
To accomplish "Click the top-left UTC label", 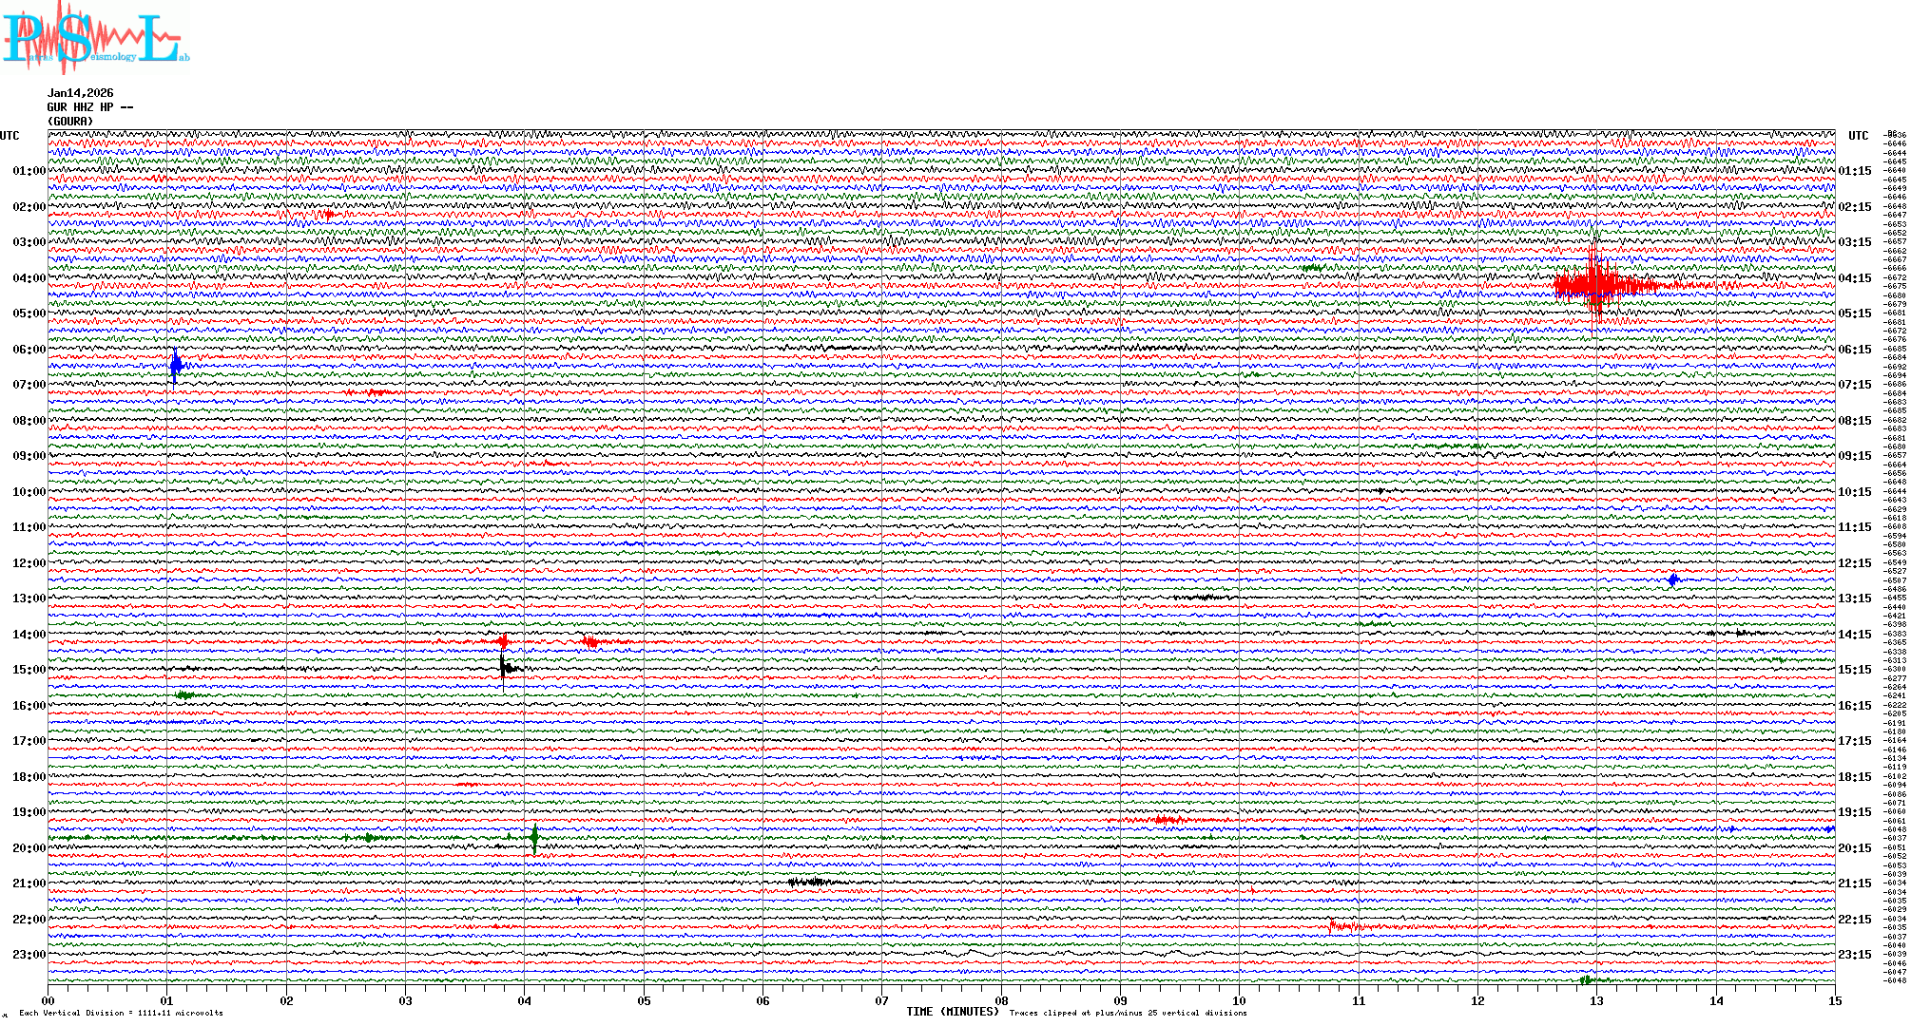I will 10,136.
